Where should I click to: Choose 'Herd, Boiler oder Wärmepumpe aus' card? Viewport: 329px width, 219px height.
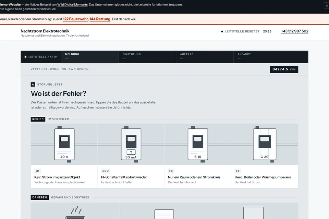tap(265, 156)
